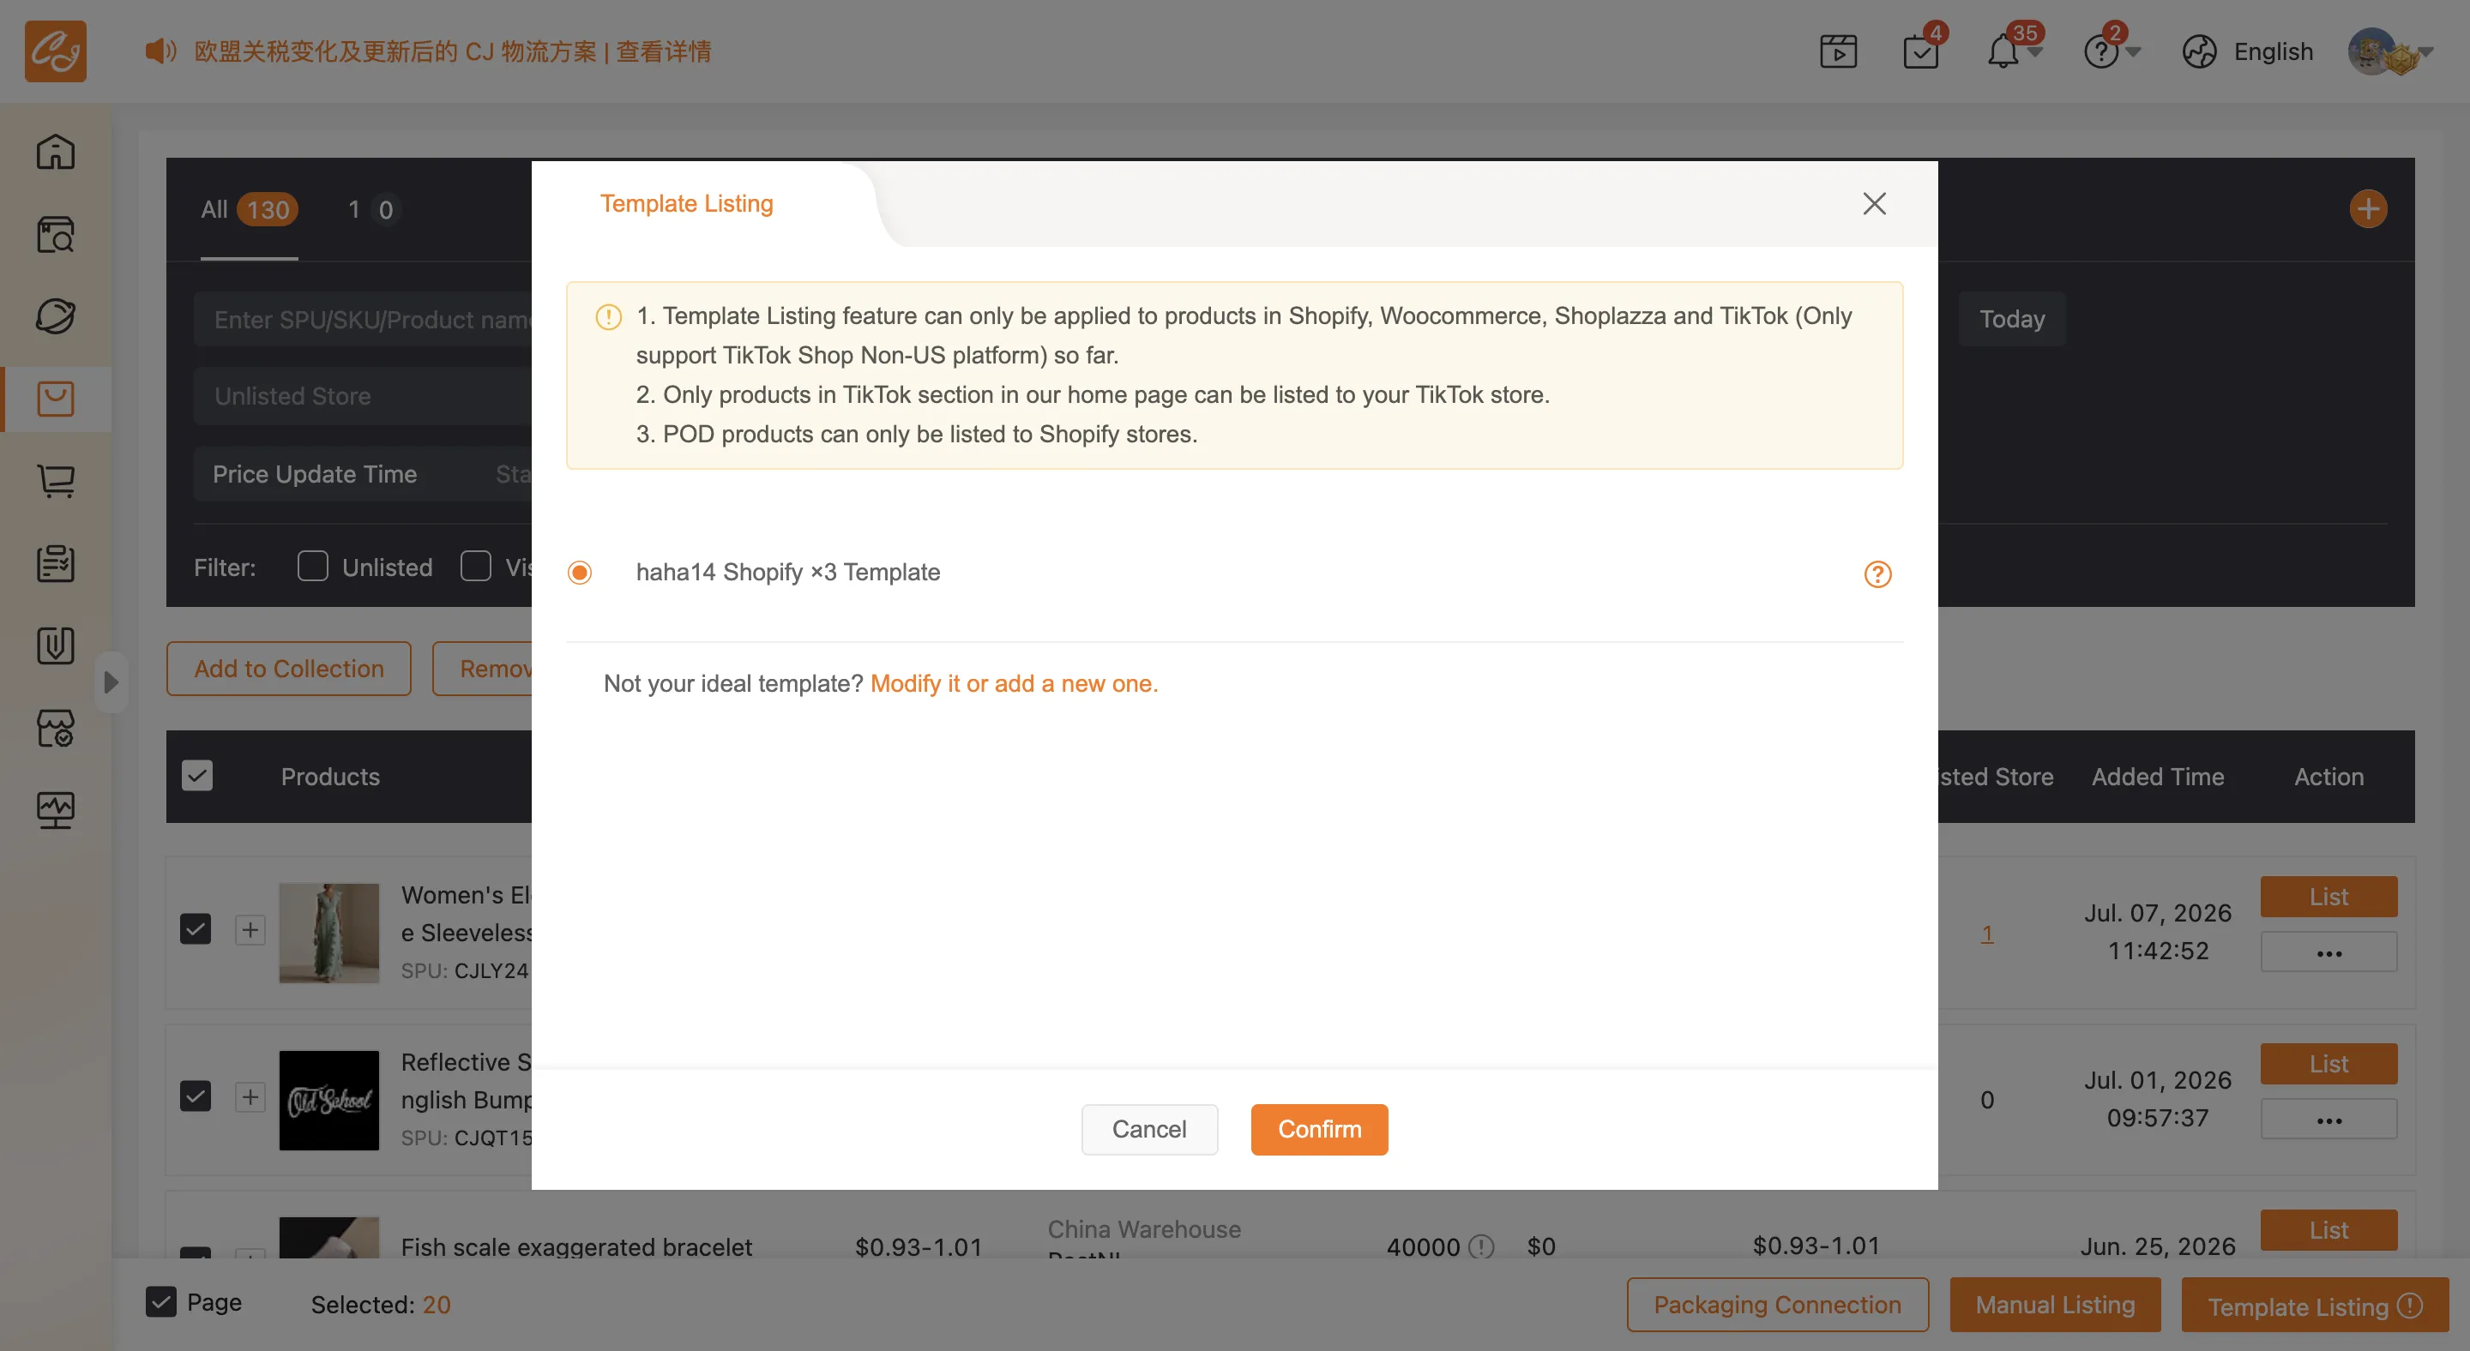The width and height of the screenshot is (2470, 1351).
Task: Switch to the tab labeled 1 with count 0
Action: coord(371,209)
